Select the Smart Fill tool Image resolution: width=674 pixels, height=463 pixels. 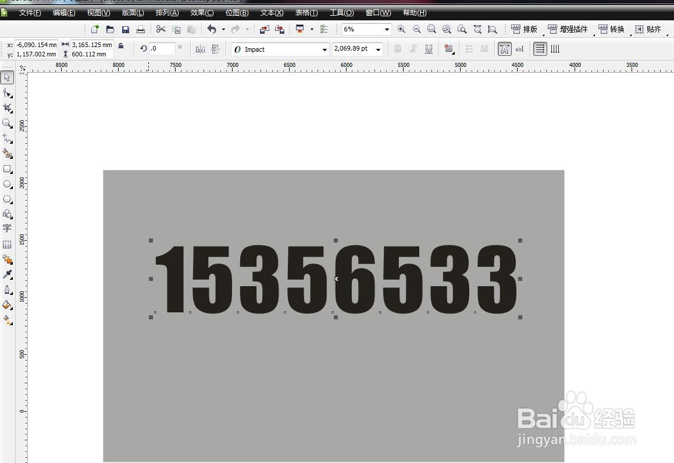coord(7,154)
